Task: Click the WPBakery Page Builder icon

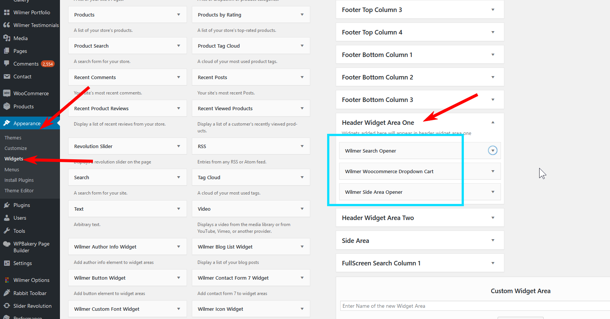Action: pos(7,244)
